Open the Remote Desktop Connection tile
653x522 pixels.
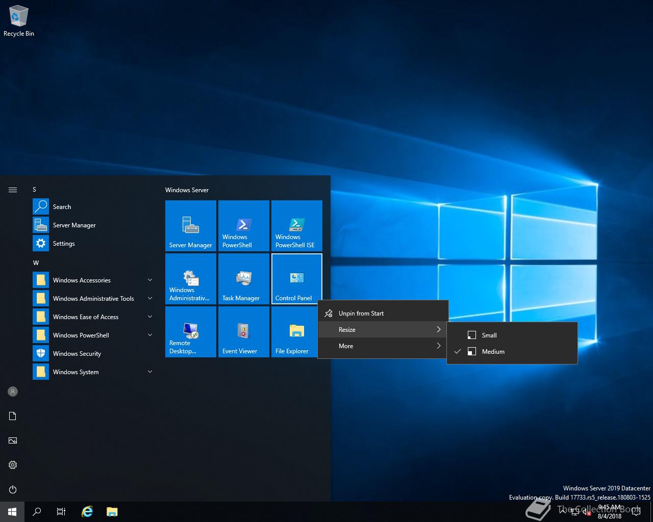point(191,332)
